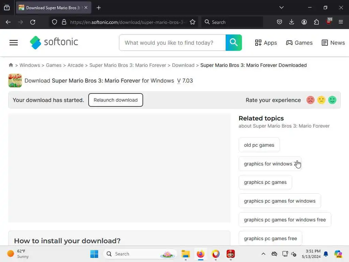Select the graphics for windows 7 topic
The width and height of the screenshot is (349, 262).
point(270,164)
